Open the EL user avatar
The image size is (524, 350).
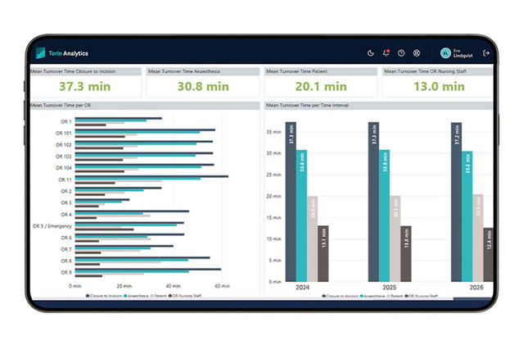pyautogui.click(x=445, y=53)
